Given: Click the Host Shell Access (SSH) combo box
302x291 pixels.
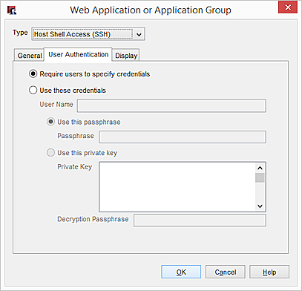Looking at the screenshot, I should pyautogui.click(x=88, y=34).
